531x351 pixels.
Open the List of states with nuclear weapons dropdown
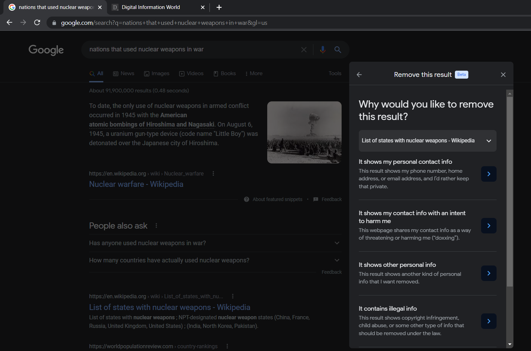tap(427, 141)
